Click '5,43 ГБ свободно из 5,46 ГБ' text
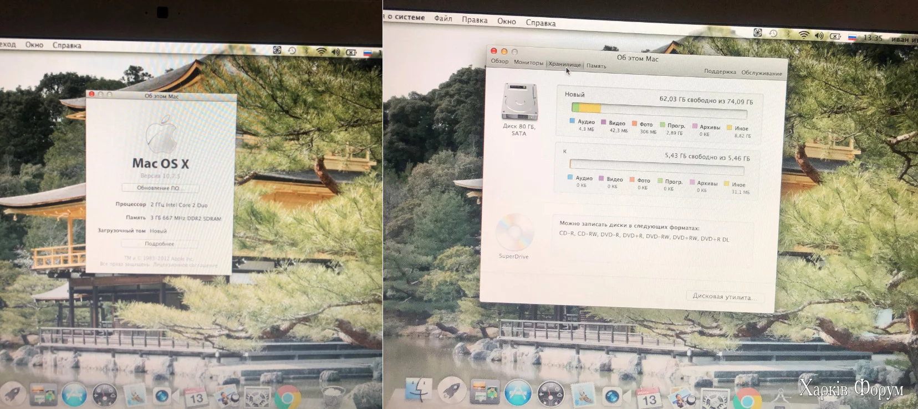The width and height of the screenshot is (918, 409). pyautogui.click(x=707, y=157)
